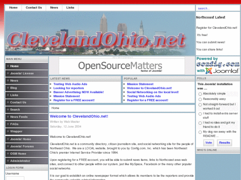241x180 pixels.
Task: Open Banner Advertising NOW Available! link
Action: [x=79, y=92]
